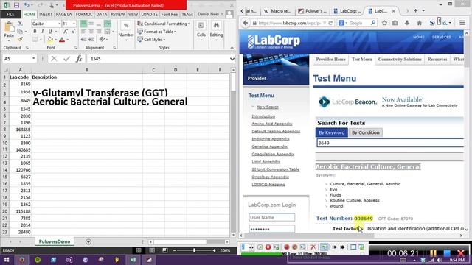472x265 pixels.
Task: Cancel formula entry with X icon
Action: pyautogui.click(x=54, y=59)
